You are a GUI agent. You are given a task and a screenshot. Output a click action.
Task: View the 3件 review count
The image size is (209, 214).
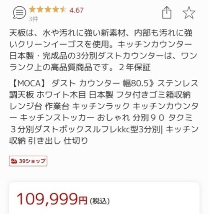coord(34,19)
